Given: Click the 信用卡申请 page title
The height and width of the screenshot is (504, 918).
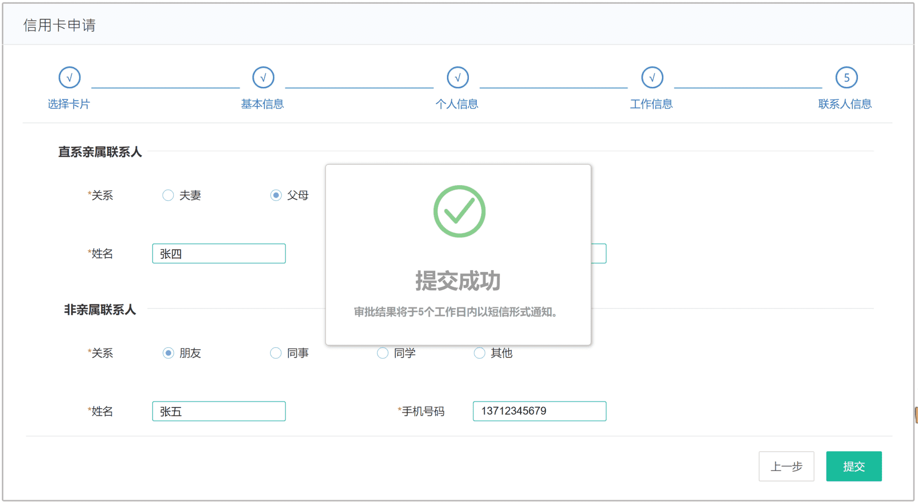Looking at the screenshot, I should tap(60, 25).
